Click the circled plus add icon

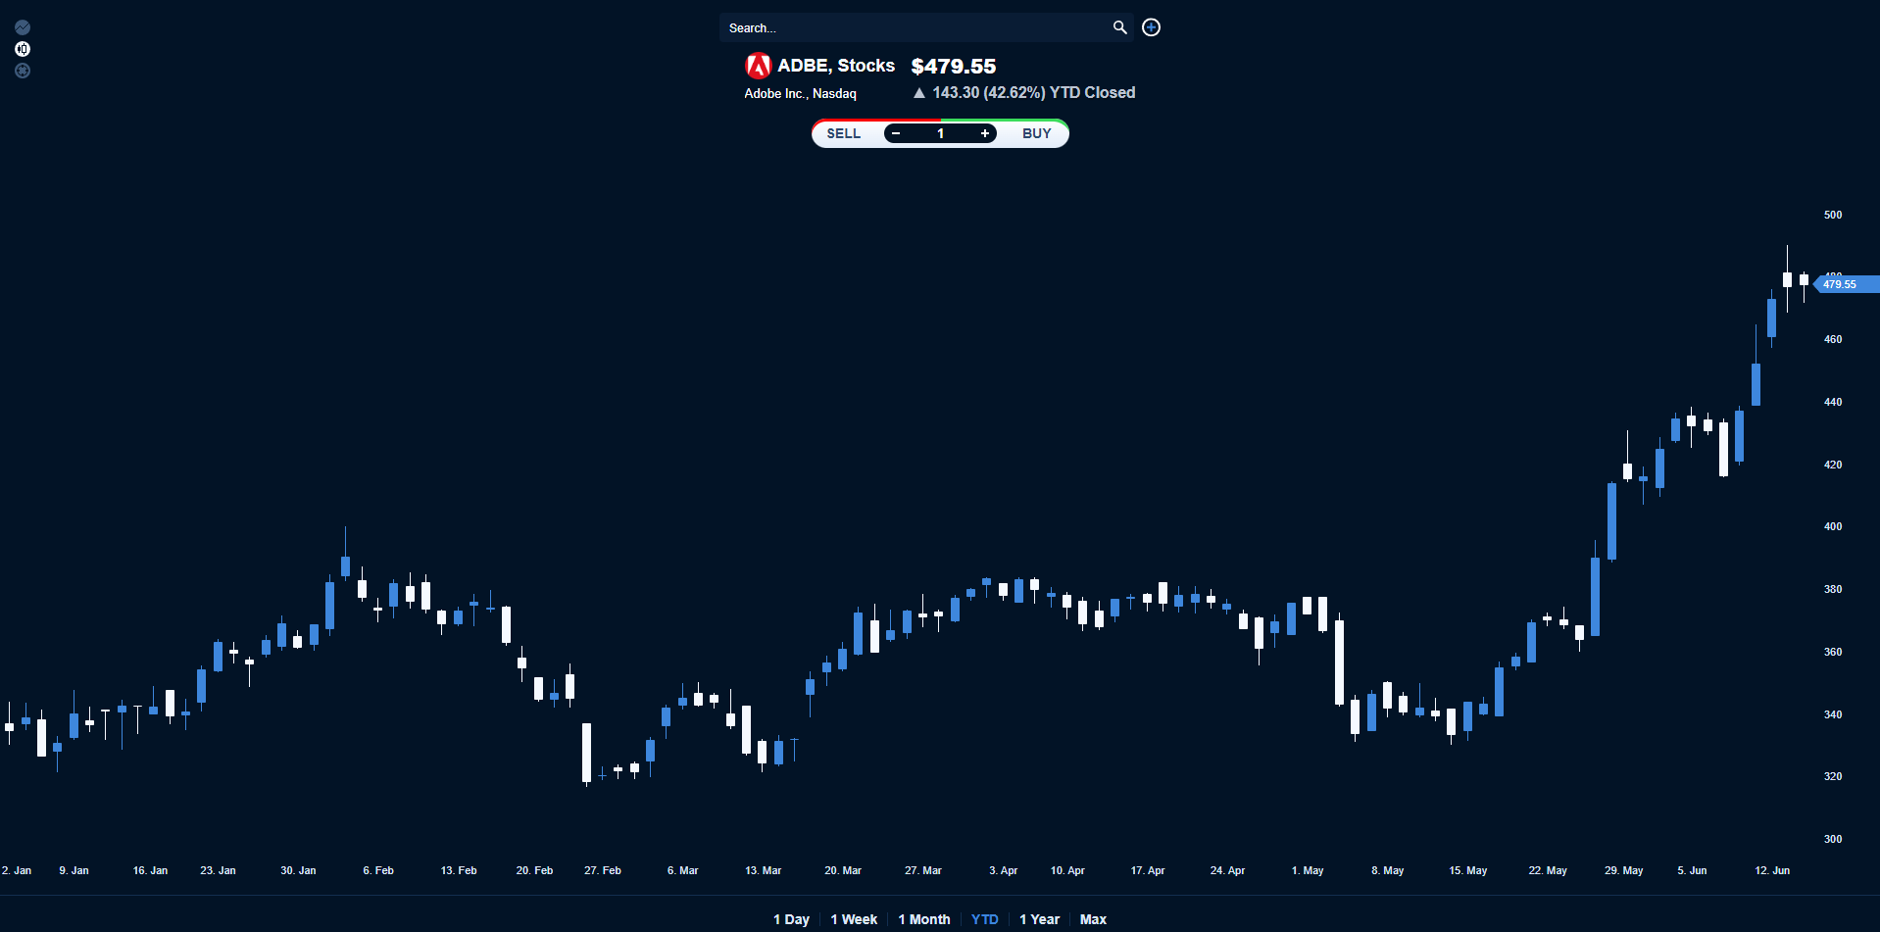[1152, 27]
